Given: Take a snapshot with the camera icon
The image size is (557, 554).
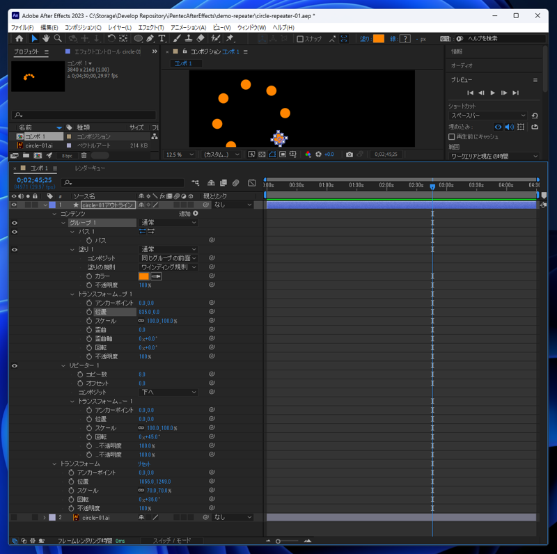Looking at the screenshot, I should tap(350, 155).
